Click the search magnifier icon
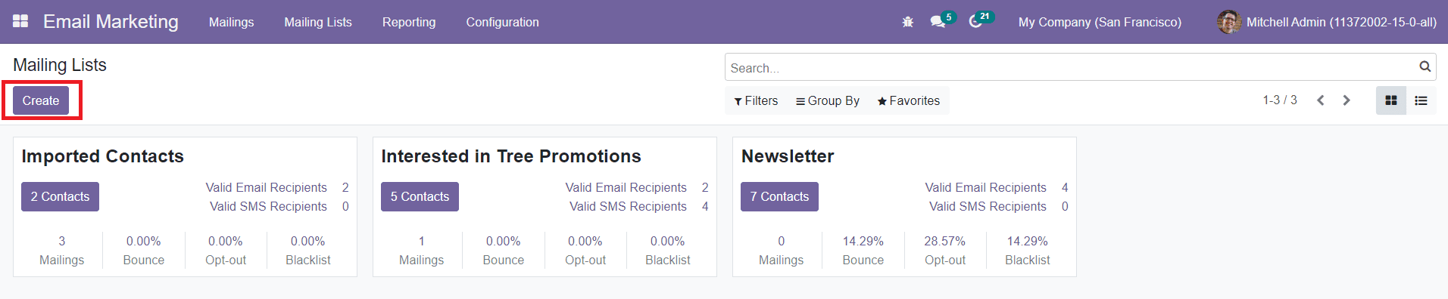 (1425, 66)
